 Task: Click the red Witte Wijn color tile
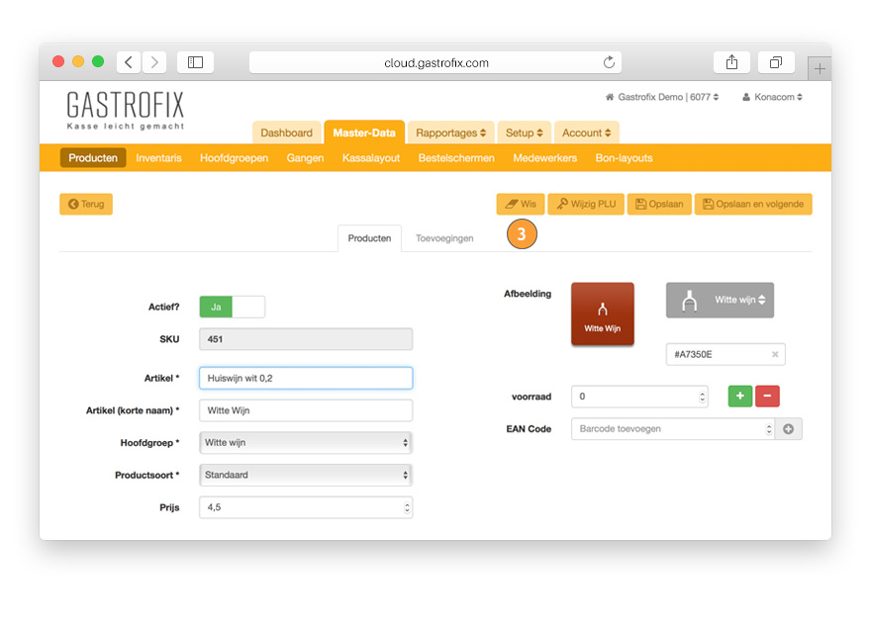602,314
